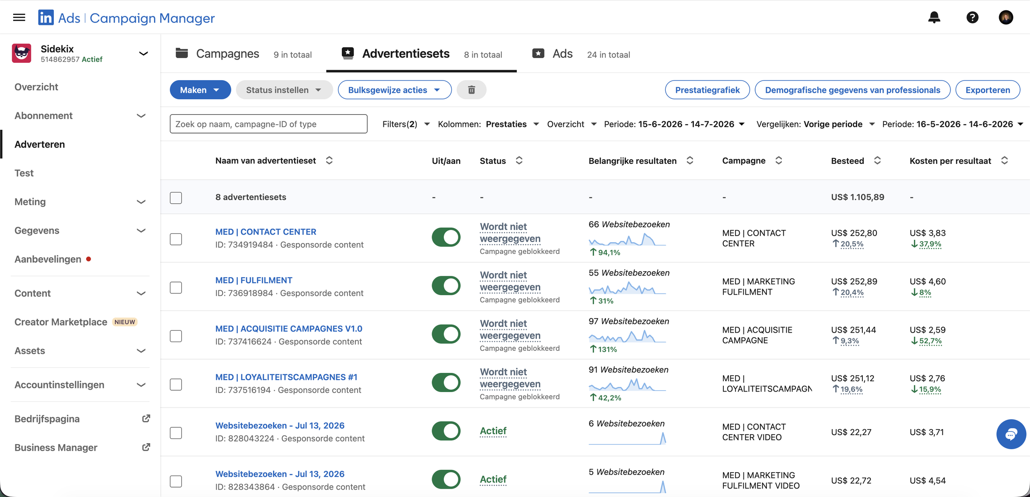1030x497 pixels.
Task: Open Business Manager external link icon
Action: click(x=146, y=447)
